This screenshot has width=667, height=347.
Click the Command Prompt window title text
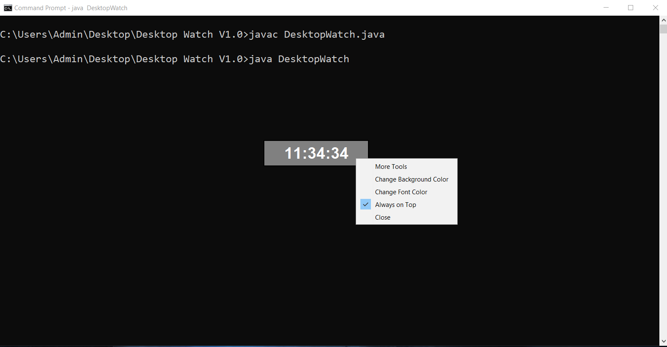[71, 8]
